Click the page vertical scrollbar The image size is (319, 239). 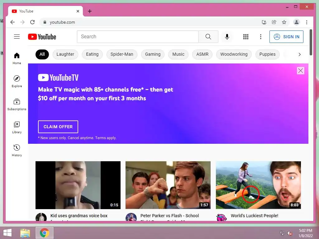311,42
